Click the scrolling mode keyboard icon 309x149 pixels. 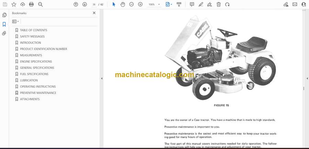pos(179,4)
